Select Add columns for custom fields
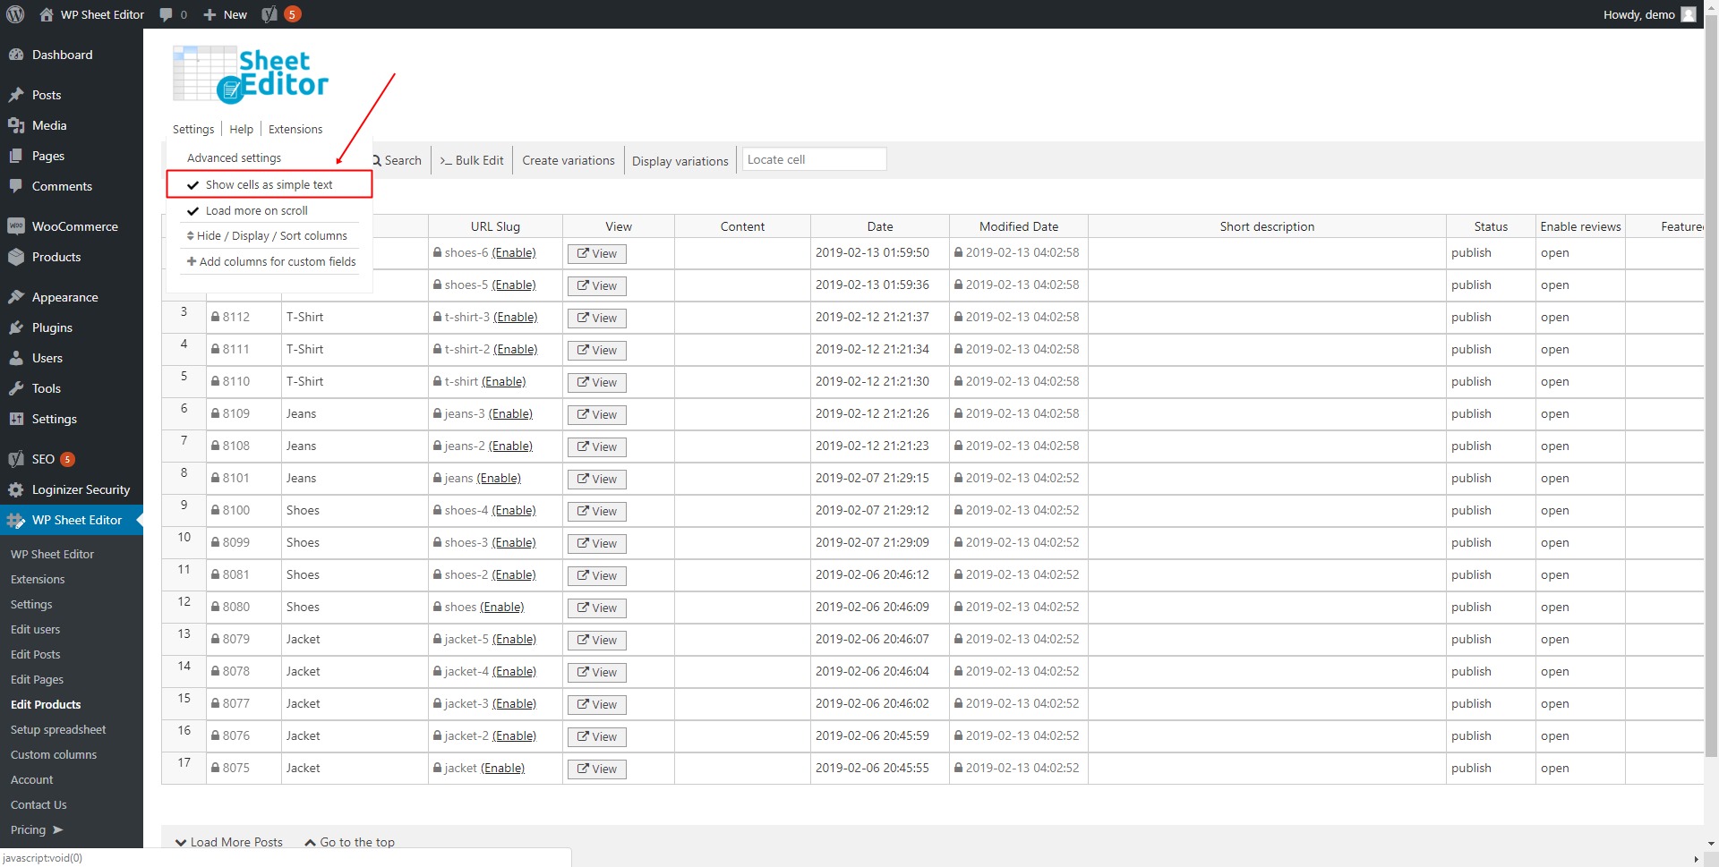This screenshot has width=1719, height=867. [x=271, y=261]
